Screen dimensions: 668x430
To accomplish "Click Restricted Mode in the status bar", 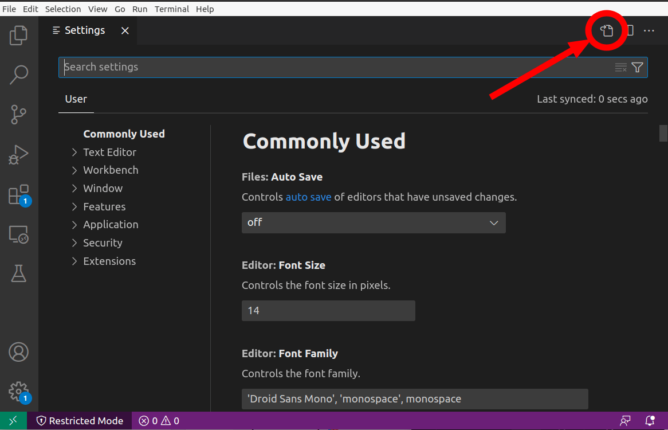I will click(x=80, y=420).
